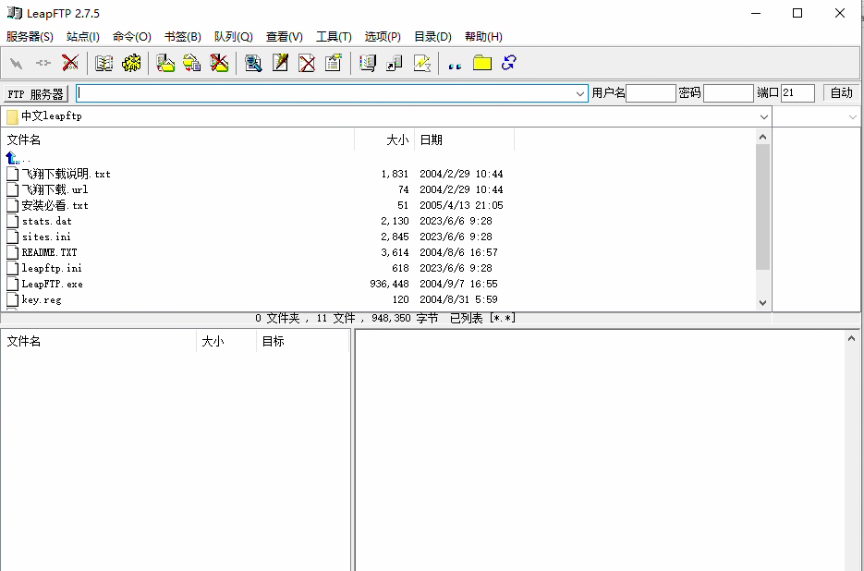
Task: Open the 书签(B) menu
Action: (183, 37)
